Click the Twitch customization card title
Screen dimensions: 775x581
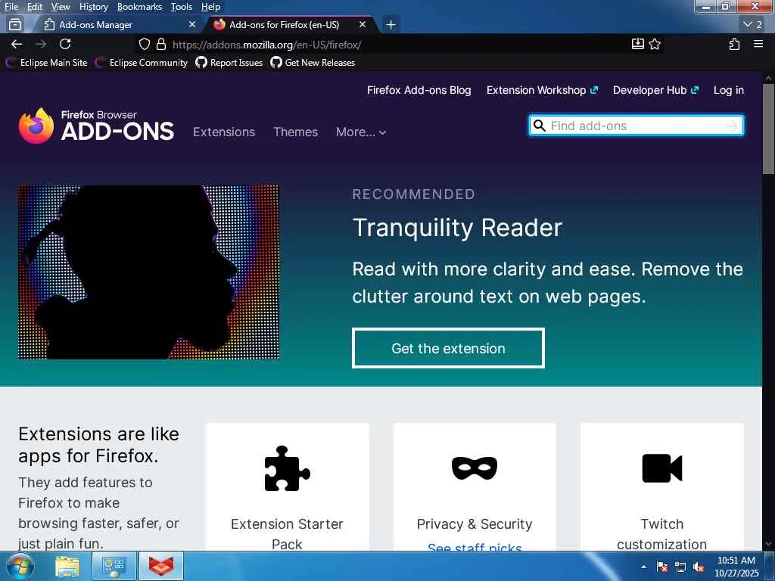[x=661, y=534]
